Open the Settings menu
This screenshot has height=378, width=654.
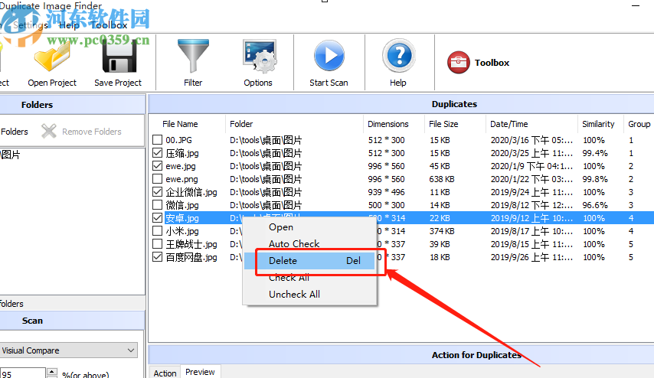pos(31,25)
